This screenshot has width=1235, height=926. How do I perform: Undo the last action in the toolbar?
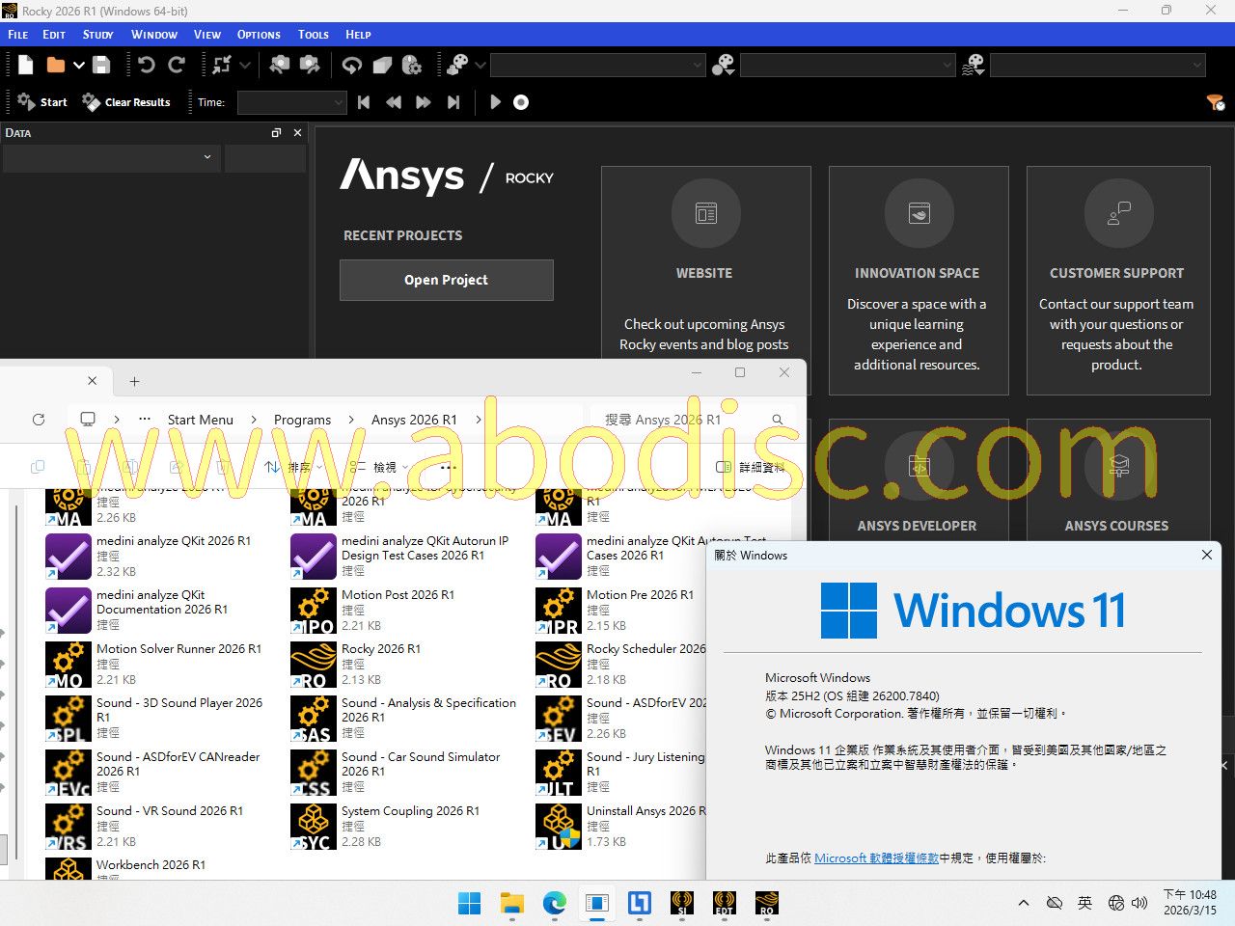coord(147,65)
